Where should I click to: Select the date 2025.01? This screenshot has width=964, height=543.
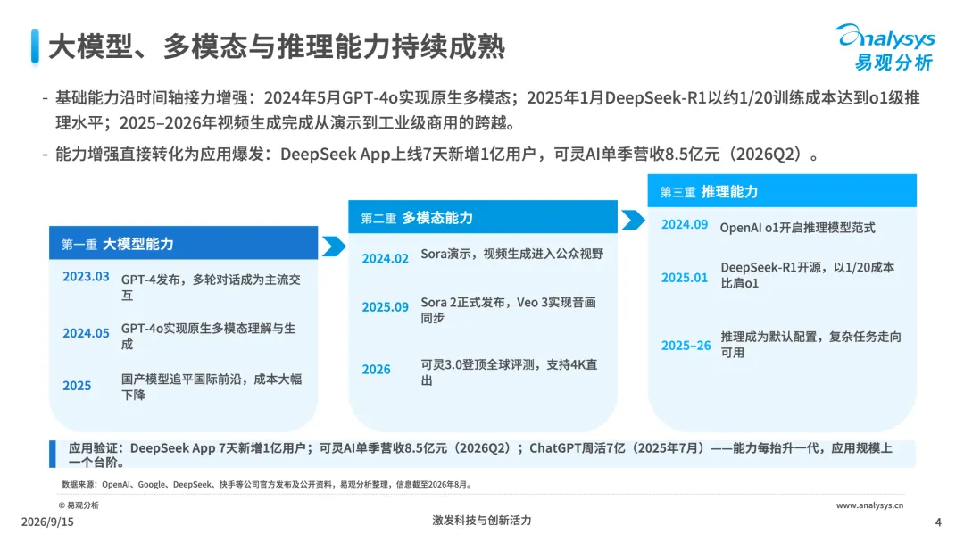[685, 278]
